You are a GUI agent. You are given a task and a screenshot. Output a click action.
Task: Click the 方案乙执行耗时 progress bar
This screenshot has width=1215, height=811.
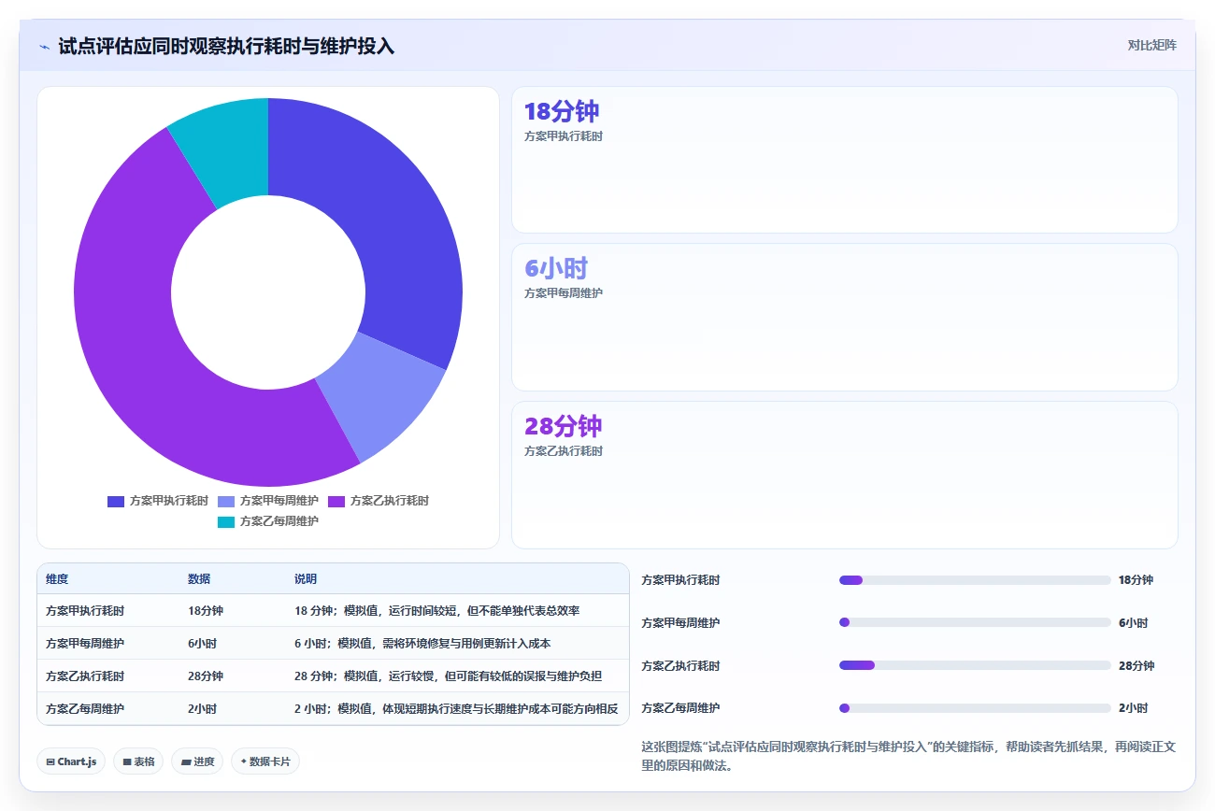(x=975, y=665)
